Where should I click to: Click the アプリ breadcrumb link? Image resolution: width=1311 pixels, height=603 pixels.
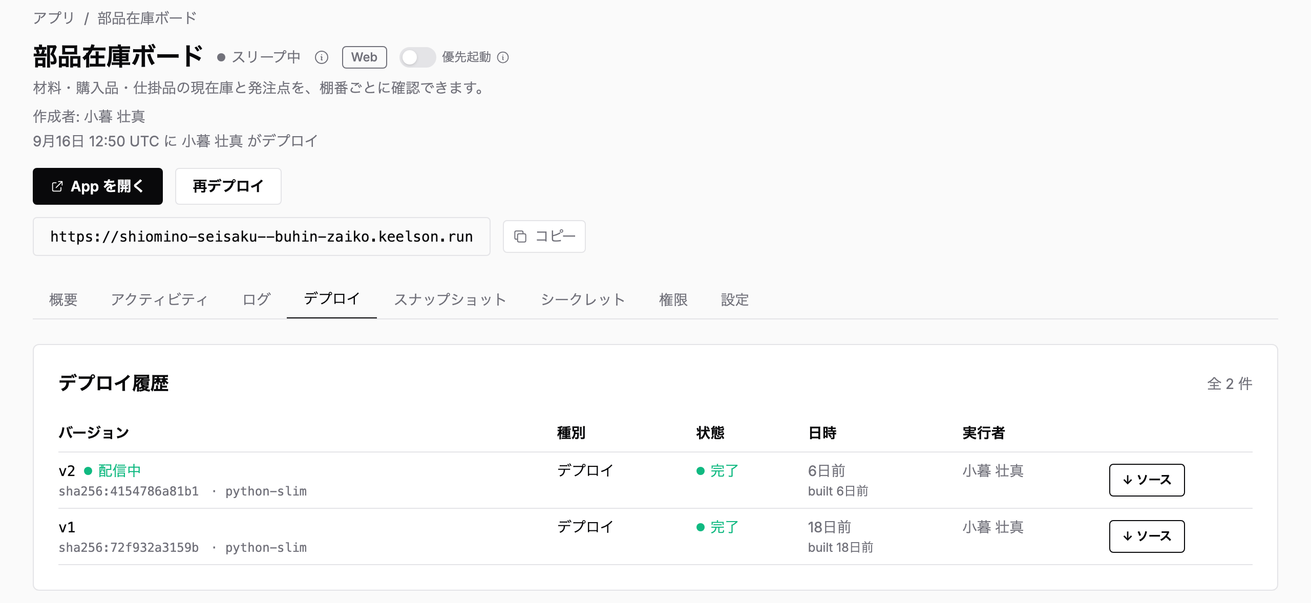(54, 18)
